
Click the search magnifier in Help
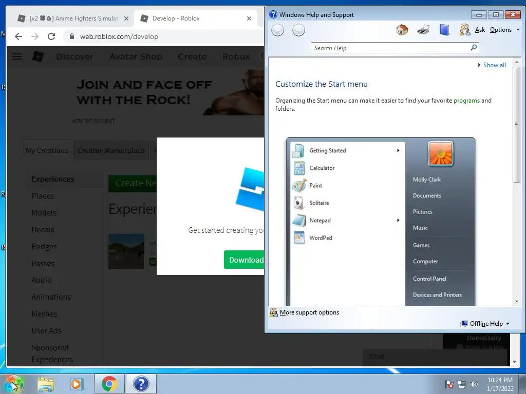point(474,48)
